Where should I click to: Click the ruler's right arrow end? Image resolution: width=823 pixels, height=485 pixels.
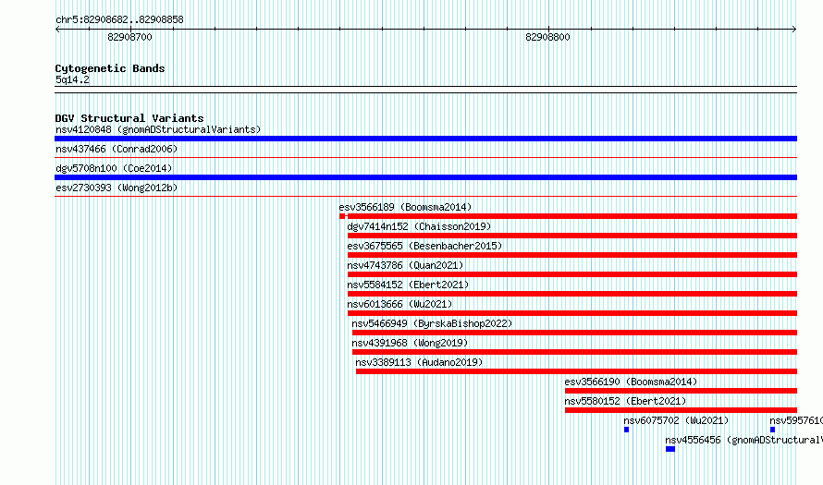tap(794, 30)
